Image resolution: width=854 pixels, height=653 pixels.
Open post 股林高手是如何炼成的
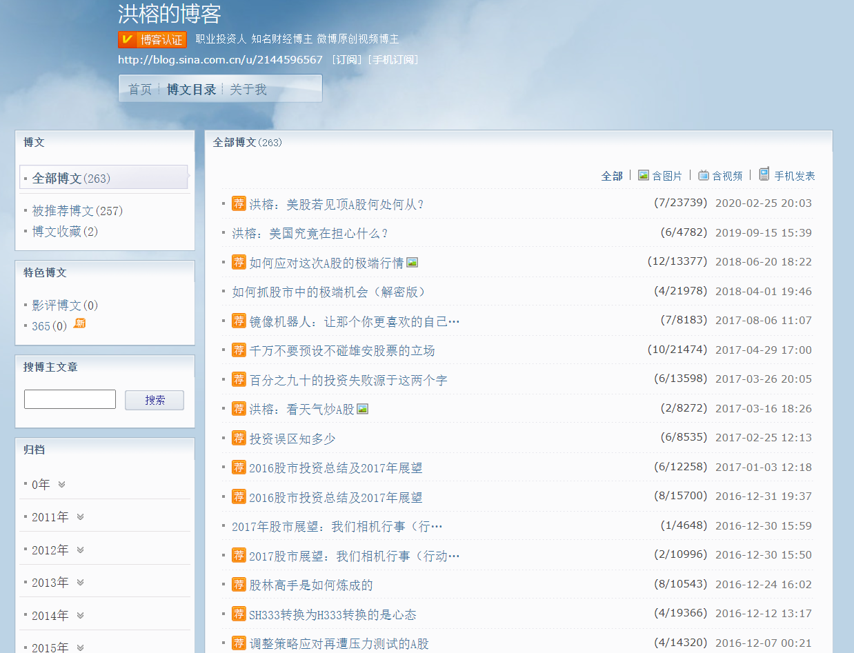[x=311, y=585]
